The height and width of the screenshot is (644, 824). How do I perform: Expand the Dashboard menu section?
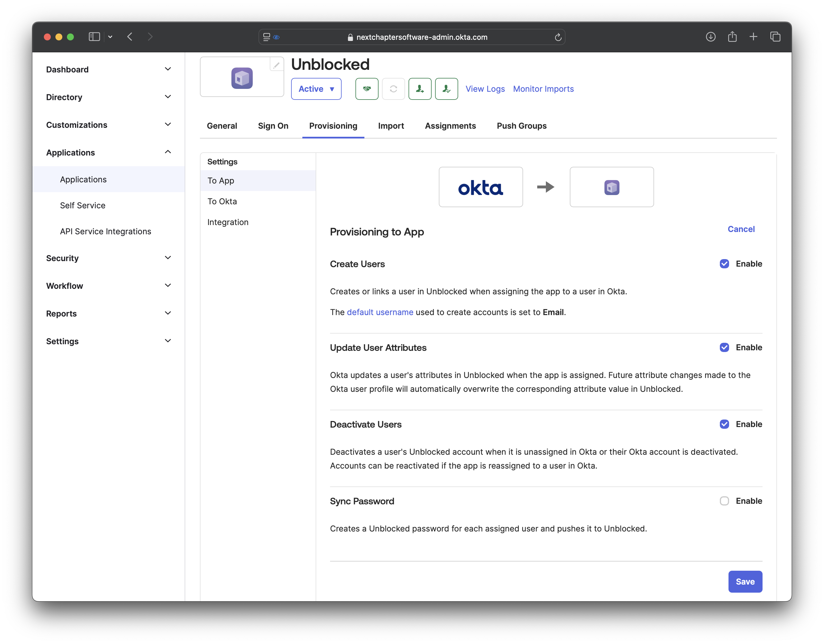pos(109,70)
